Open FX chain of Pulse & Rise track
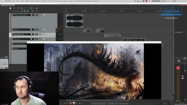The width and height of the screenshot is (187, 105). [x=36, y=39]
